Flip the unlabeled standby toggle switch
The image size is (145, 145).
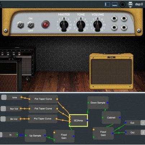pyautogui.click(x=21, y=25)
